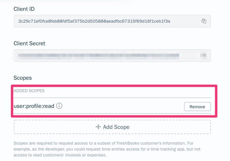The image size is (230, 161).
Task: Click the Add Scope label text
Action: [116, 127]
